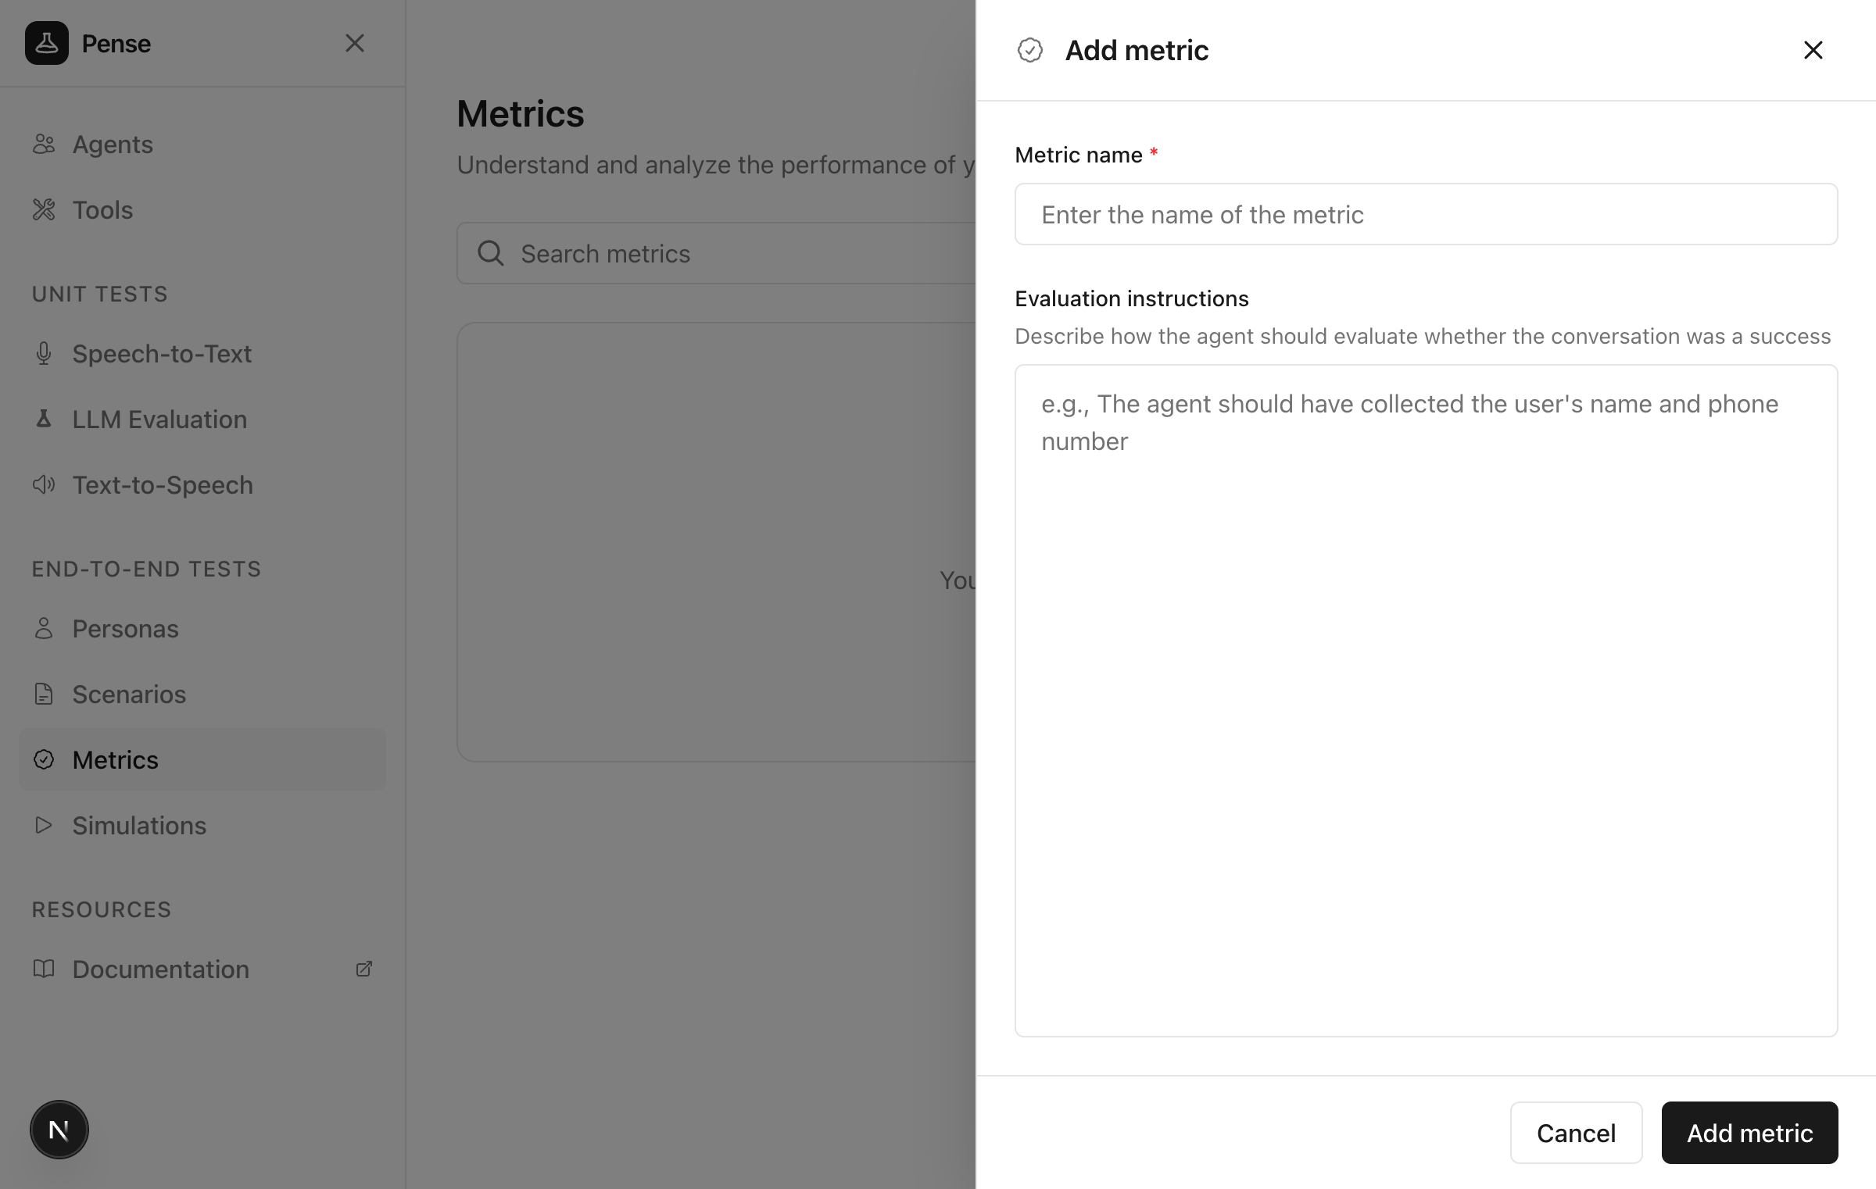Click the LLM Evaluation flask icon
Viewport: 1876px width, 1189px height.
coord(44,419)
